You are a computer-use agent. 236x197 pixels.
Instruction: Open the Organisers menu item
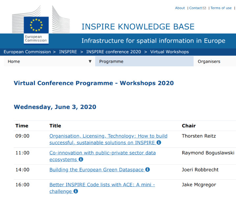coord(209,61)
